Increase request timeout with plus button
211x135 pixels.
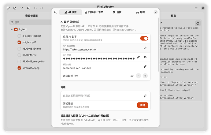pos(145,76)
